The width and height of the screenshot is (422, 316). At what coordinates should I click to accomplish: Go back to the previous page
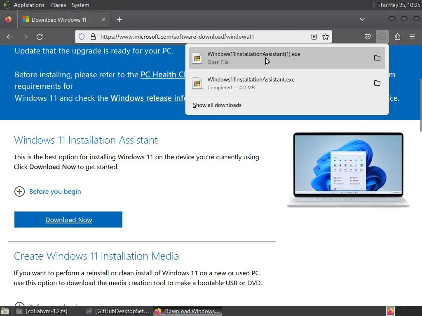(10, 37)
